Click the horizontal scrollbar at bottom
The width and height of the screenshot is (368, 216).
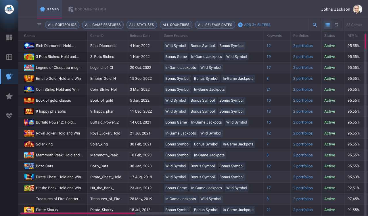click(x=78, y=213)
